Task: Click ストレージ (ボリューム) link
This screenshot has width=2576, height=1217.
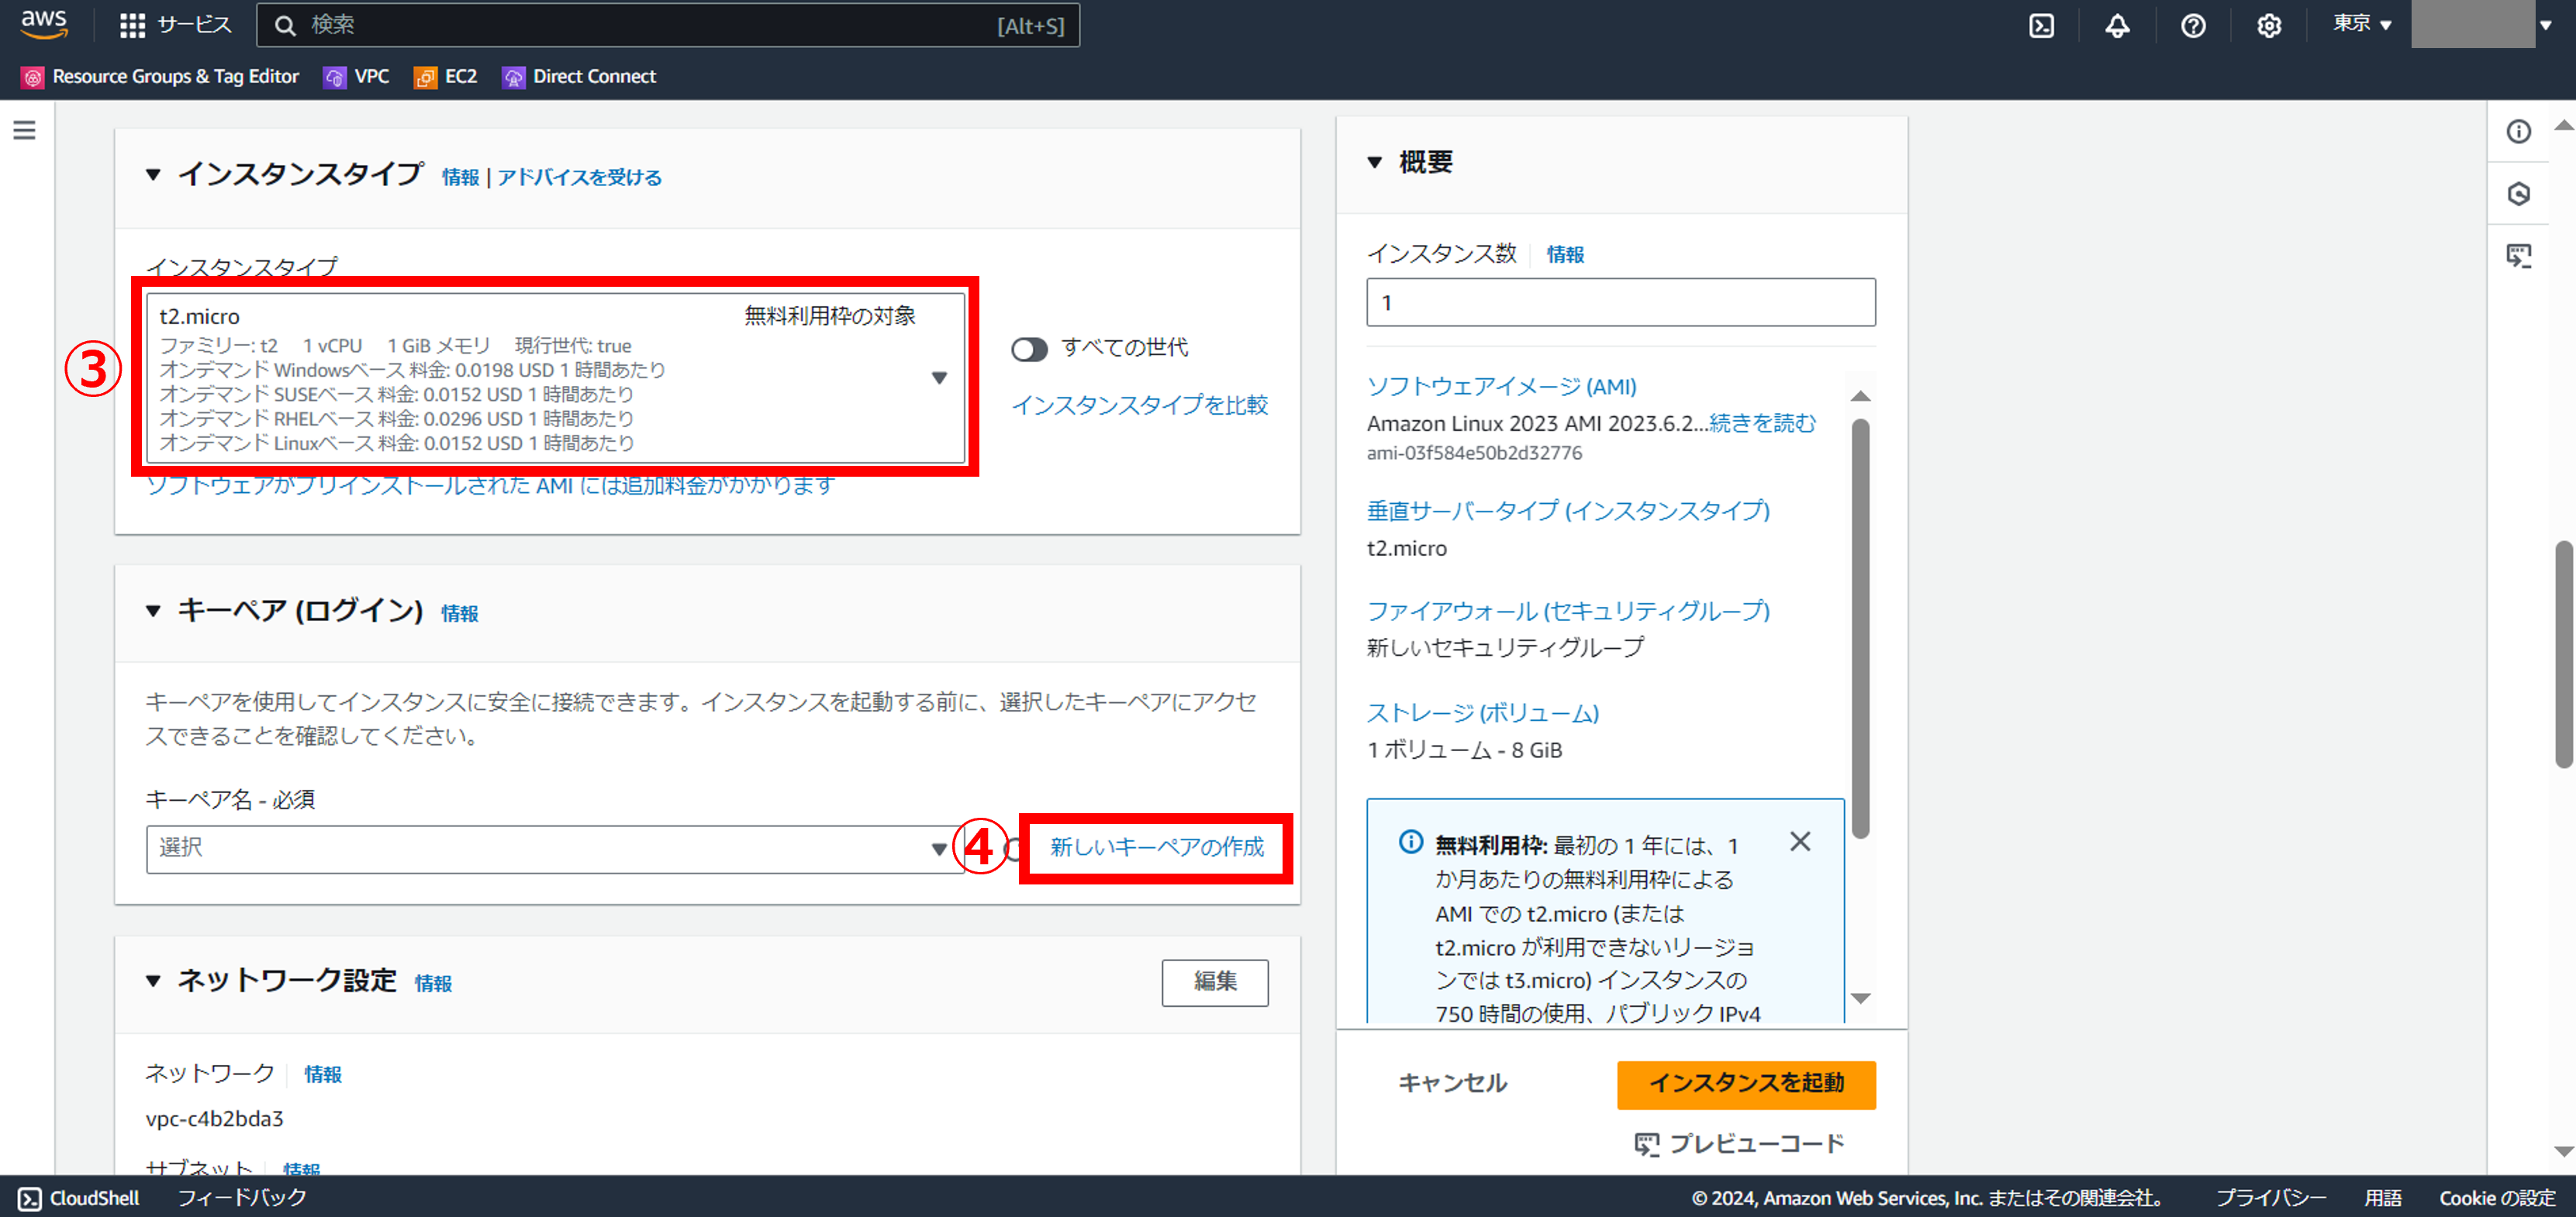Action: tap(1483, 713)
